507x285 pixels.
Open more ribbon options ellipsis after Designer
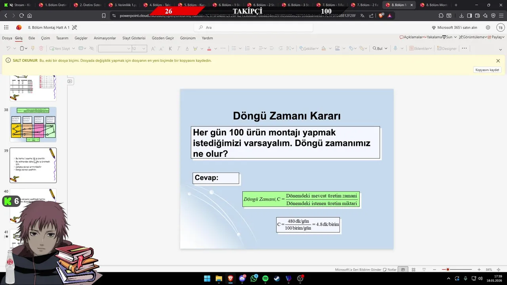464,48
